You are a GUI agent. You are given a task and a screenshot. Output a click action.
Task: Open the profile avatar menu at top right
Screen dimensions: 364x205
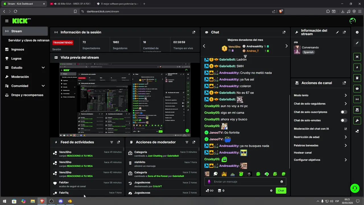[353, 21]
